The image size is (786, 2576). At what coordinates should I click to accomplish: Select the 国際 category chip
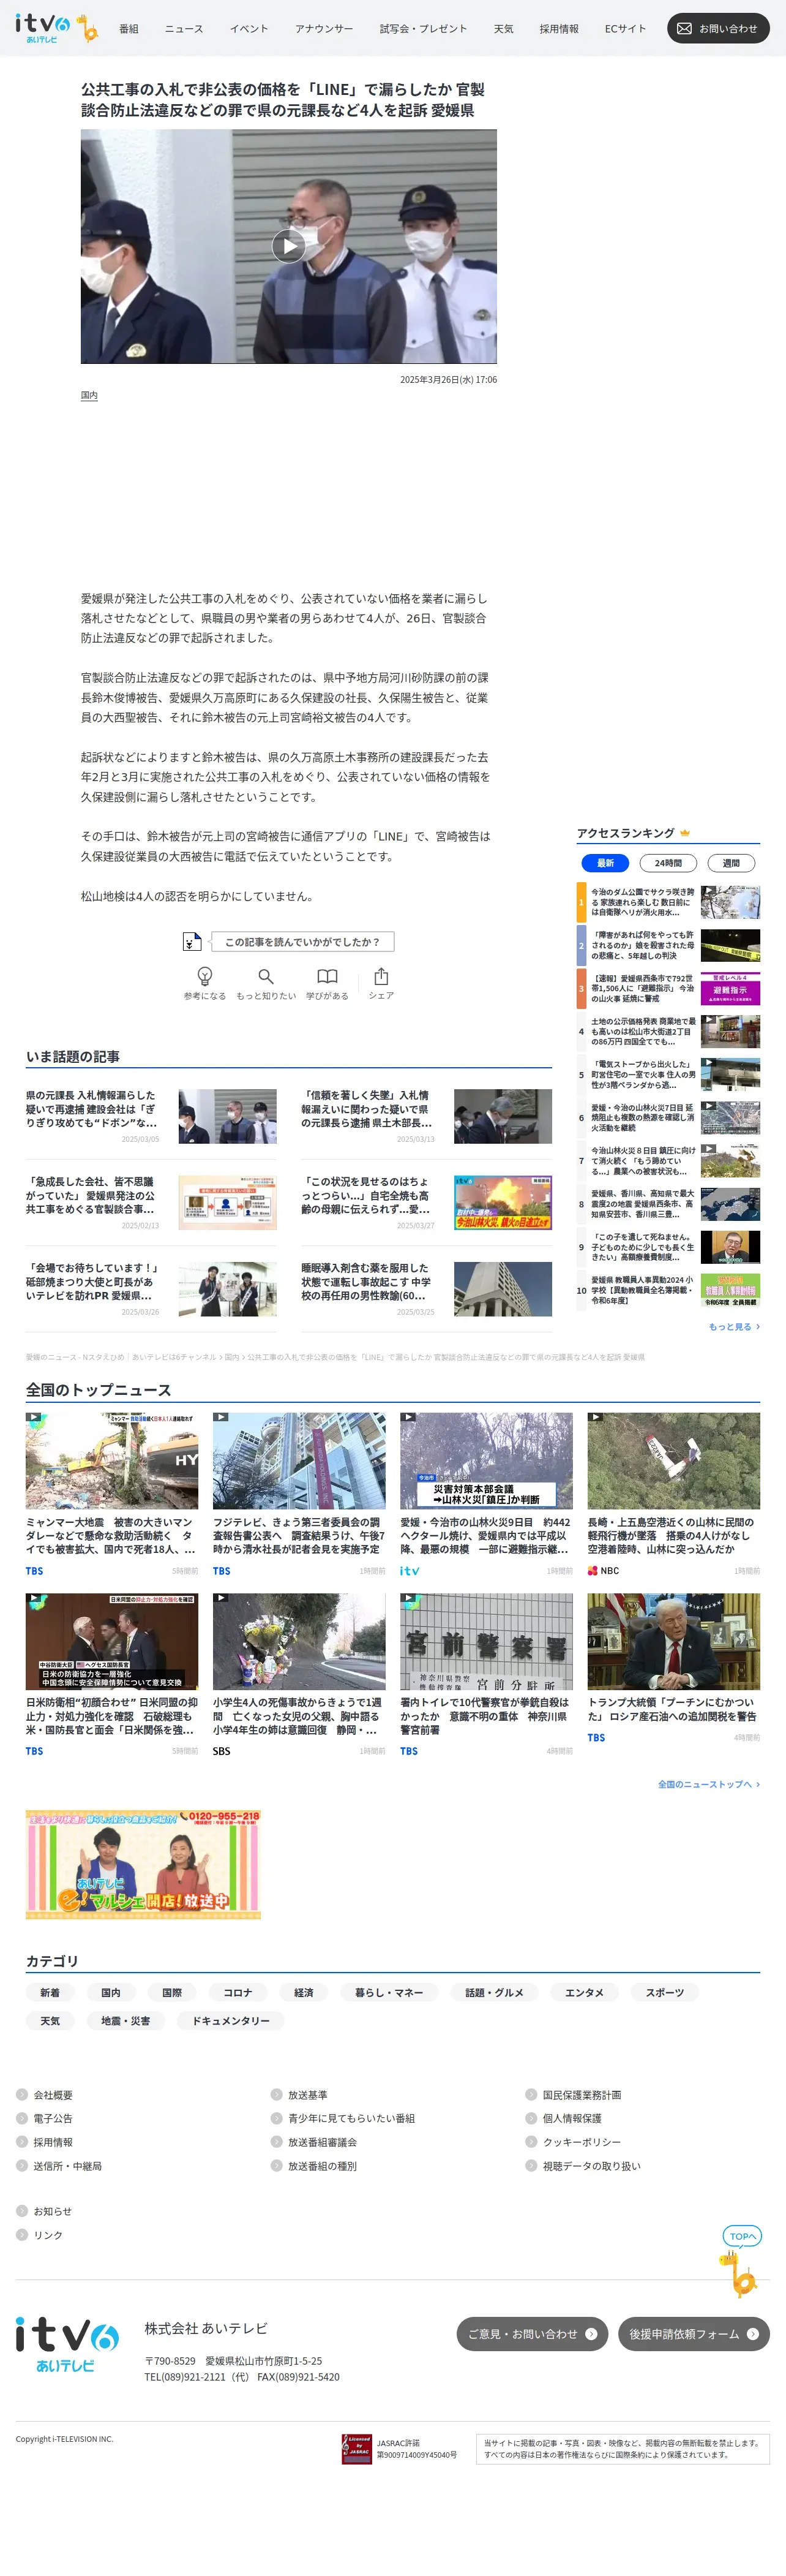pyautogui.click(x=172, y=1993)
